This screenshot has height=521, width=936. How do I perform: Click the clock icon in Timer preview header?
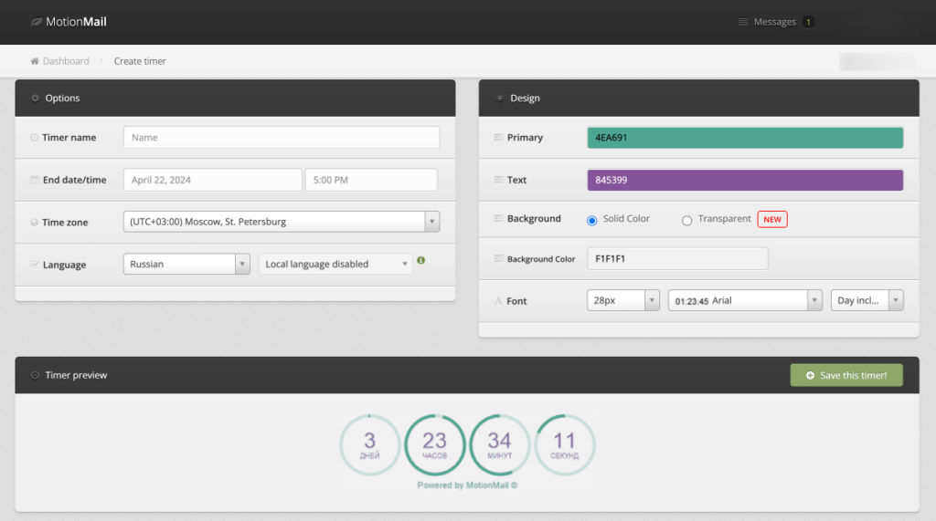pyautogui.click(x=36, y=375)
